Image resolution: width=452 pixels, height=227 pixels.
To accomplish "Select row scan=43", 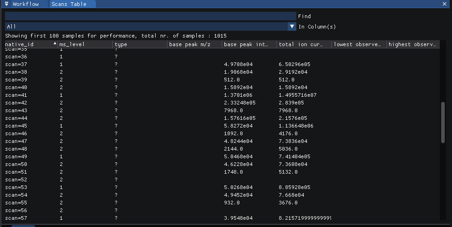I will point(222,110).
